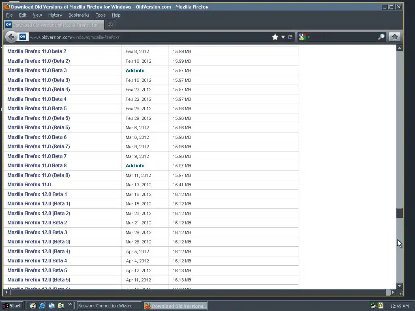The width and height of the screenshot is (415, 311).
Task: Expand hidden quick launch items chevron
Action: (70, 305)
